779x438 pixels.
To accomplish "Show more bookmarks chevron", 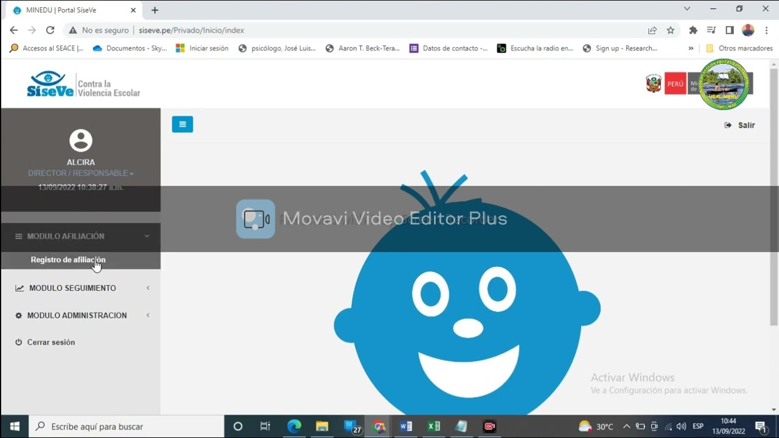I will click(691, 48).
